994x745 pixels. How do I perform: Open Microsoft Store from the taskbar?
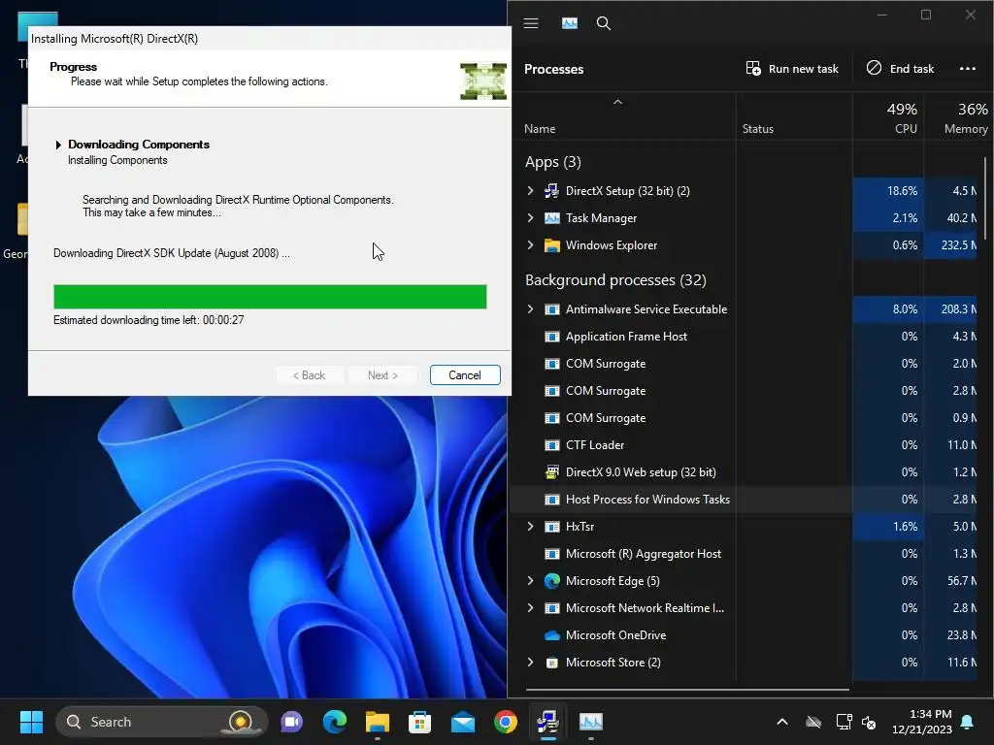pos(419,722)
